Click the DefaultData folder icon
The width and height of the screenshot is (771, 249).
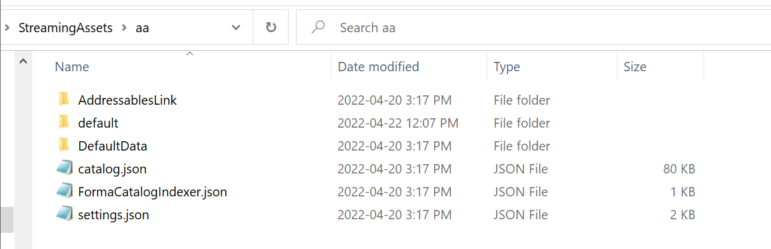click(63, 146)
